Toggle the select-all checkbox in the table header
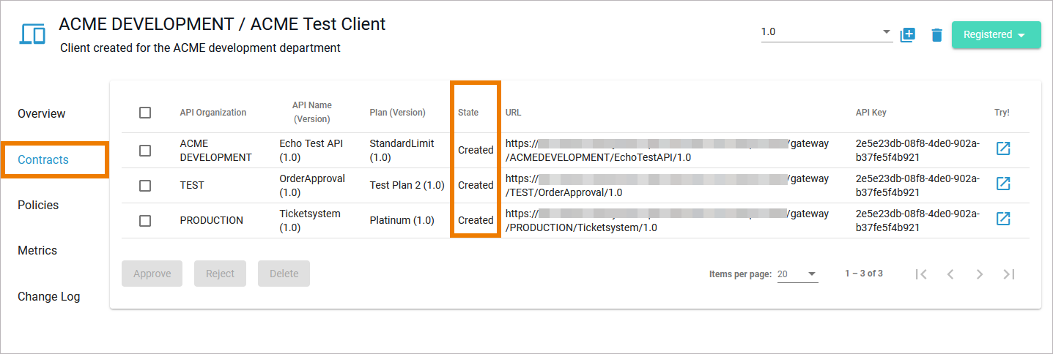Viewport: 1053px width, 354px height. pyautogui.click(x=145, y=113)
